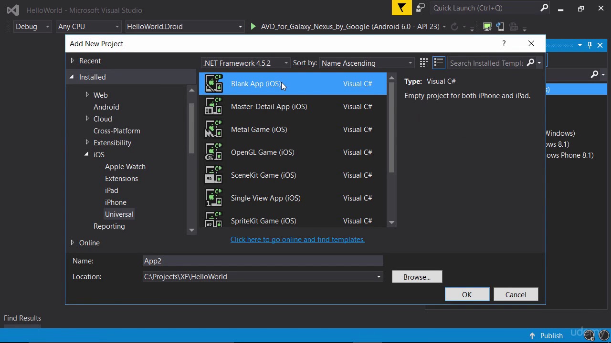Click the template search magnifier icon
Screen dimensions: 611x343
tap(530, 63)
